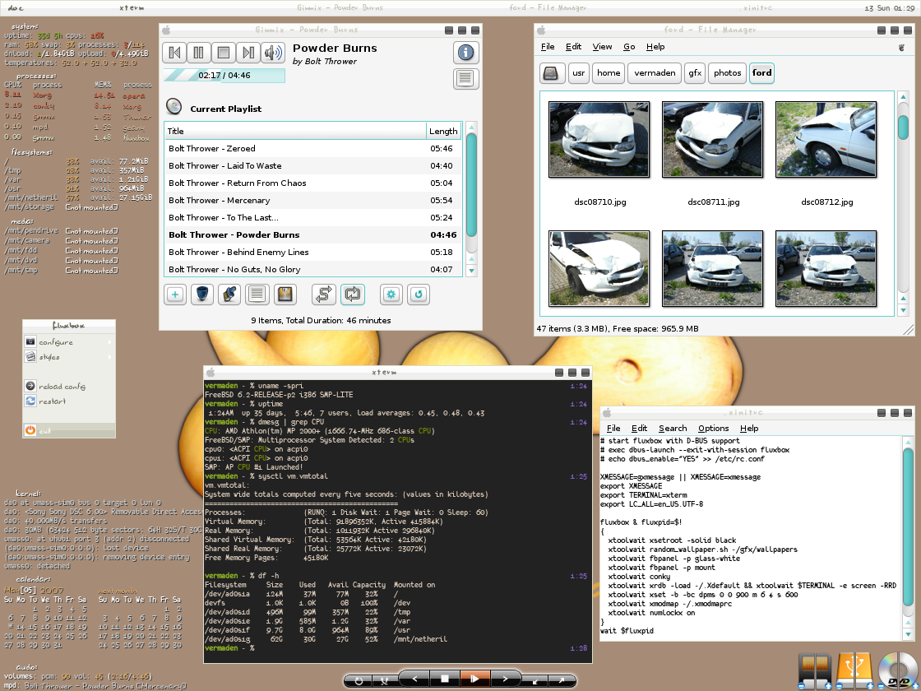Navigate to 'vermaden' path button
This screenshot has height=691, width=921.
(x=655, y=73)
